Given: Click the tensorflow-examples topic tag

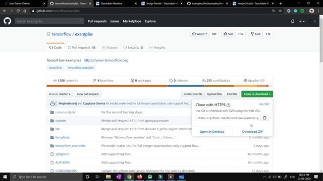Looking at the screenshot, I should (x=81, y=68).
